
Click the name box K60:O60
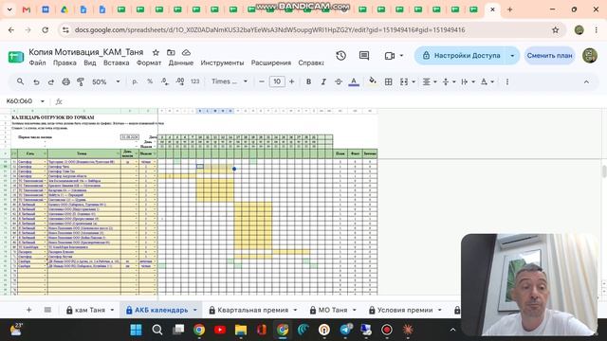[19, 101]
